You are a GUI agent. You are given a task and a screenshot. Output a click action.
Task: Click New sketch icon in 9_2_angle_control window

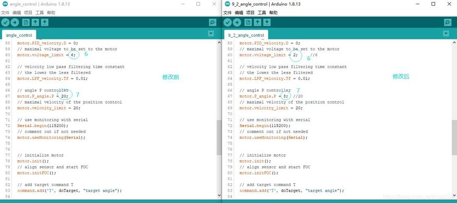248,22
